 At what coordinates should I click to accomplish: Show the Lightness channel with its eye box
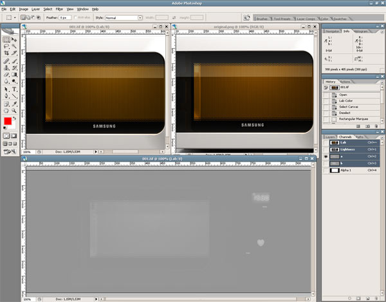tap(326, 149)
